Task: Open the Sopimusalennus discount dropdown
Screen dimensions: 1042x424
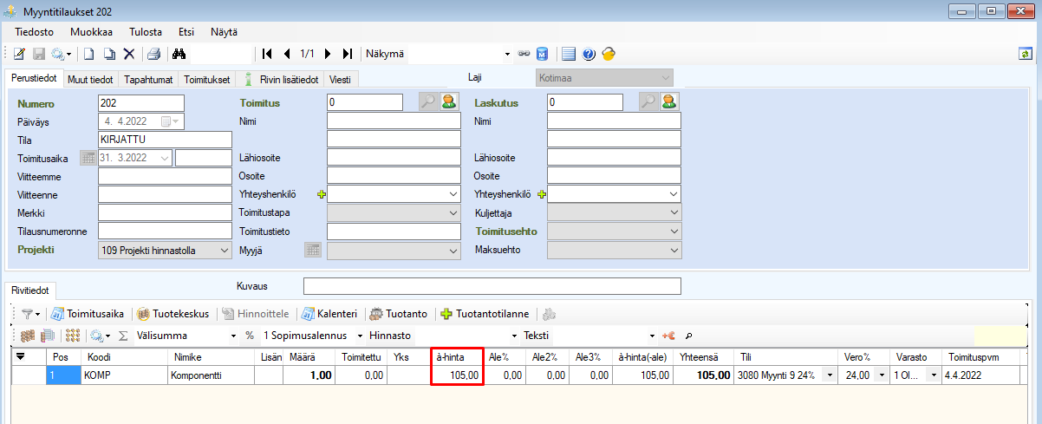Action: tap(359, 336)
